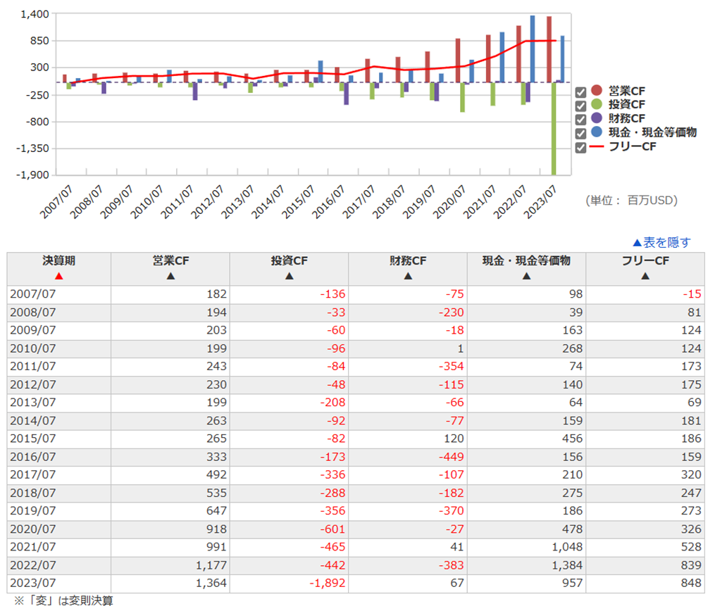
Task: Collapse the table with 表を隠す
Action: tap(661, 243)
